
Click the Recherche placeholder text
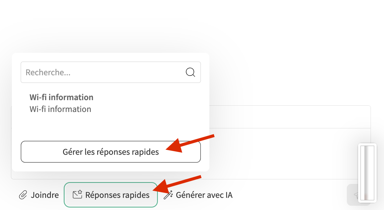coord(48,73)
